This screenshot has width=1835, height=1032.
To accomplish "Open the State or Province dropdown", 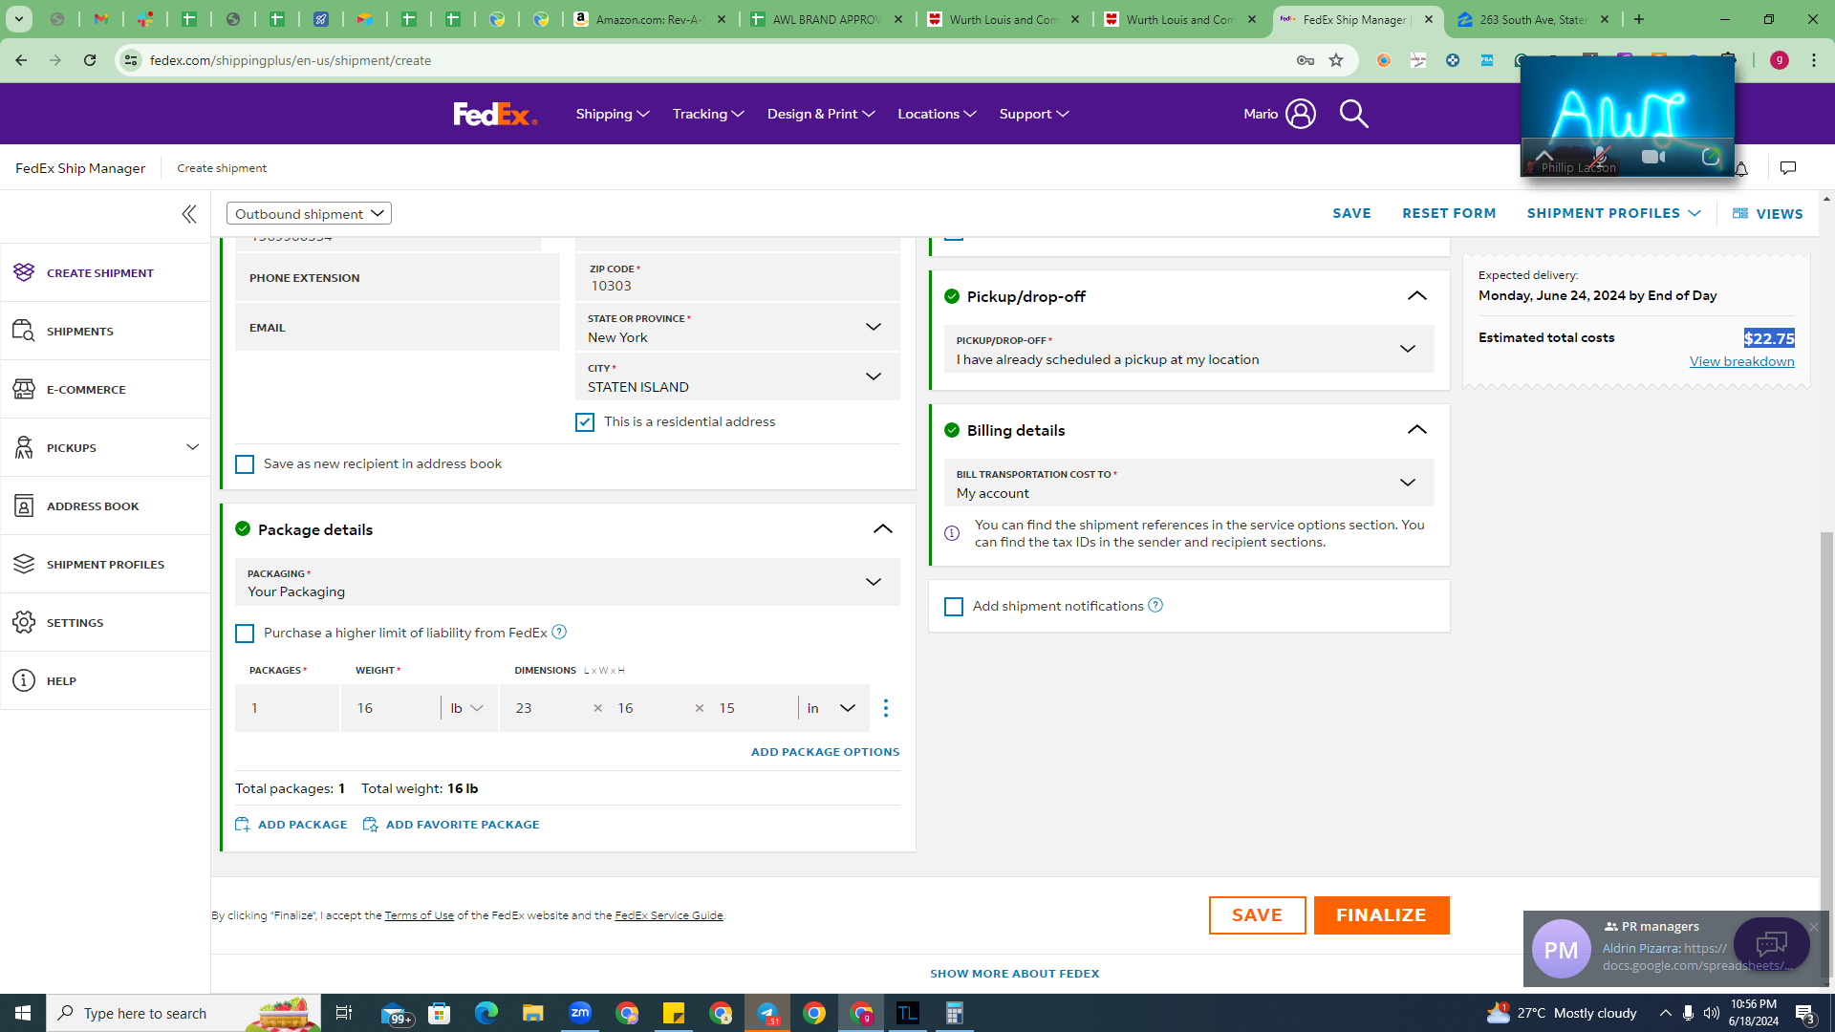I will tap(737, 328).
